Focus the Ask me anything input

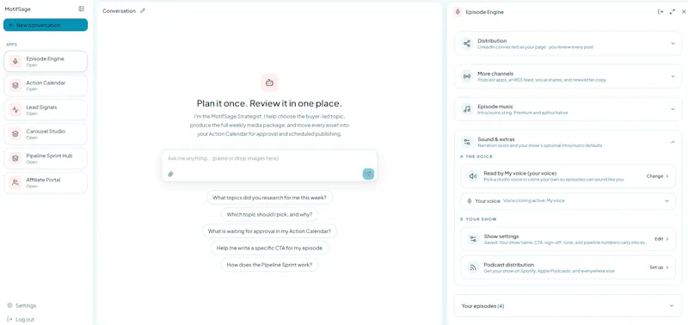pos(269,158)
